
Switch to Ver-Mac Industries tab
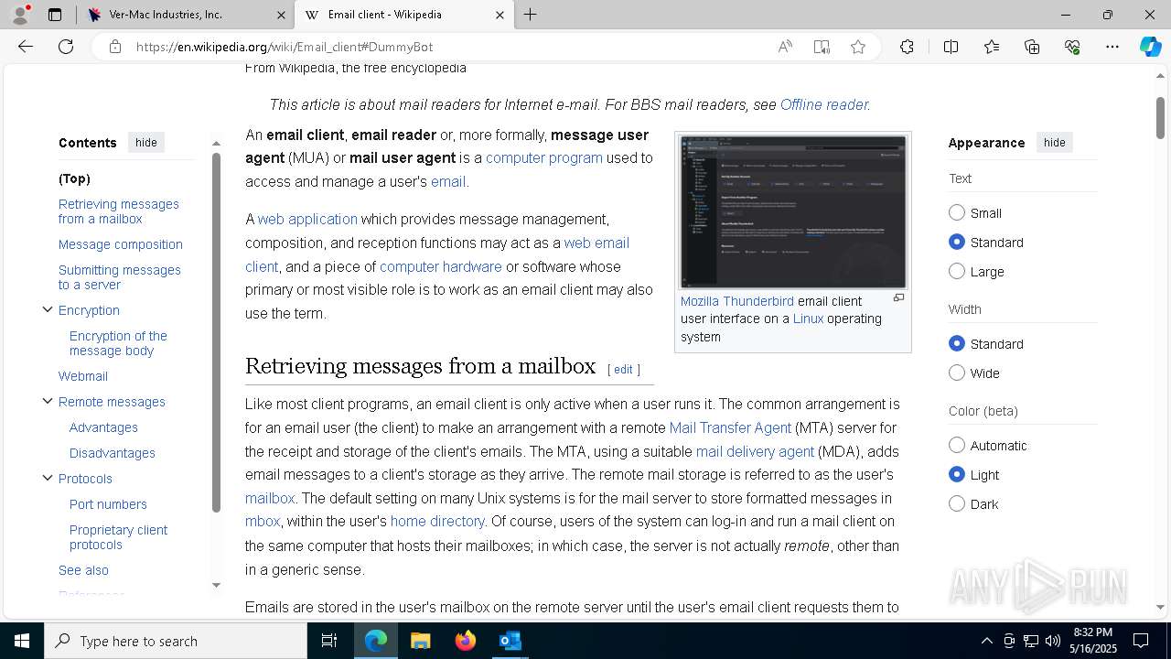tap(186, 15)
